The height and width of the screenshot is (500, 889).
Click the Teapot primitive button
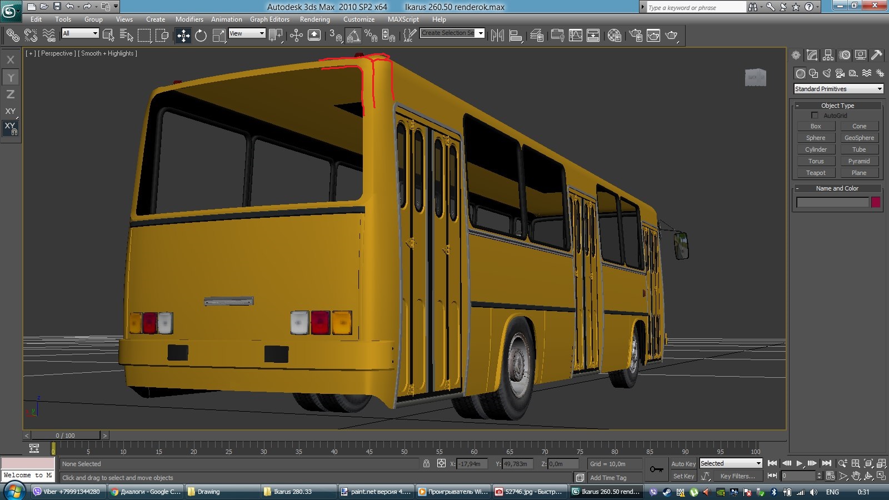(x=816, y=173)
